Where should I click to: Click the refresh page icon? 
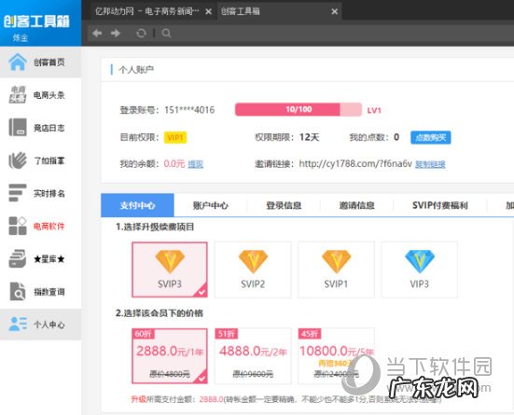(141, 34)
